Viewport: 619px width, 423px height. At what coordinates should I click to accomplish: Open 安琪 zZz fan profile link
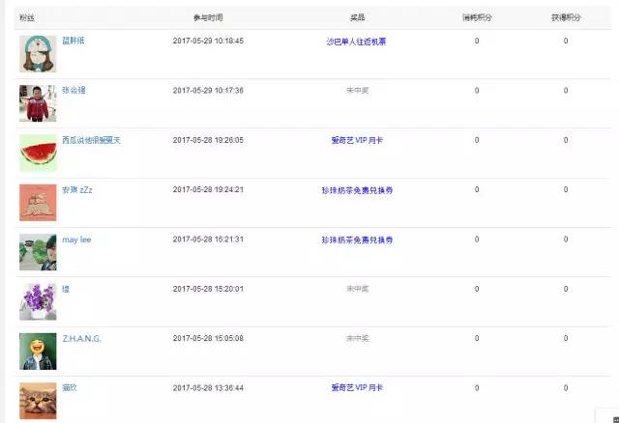coord(77,190)
